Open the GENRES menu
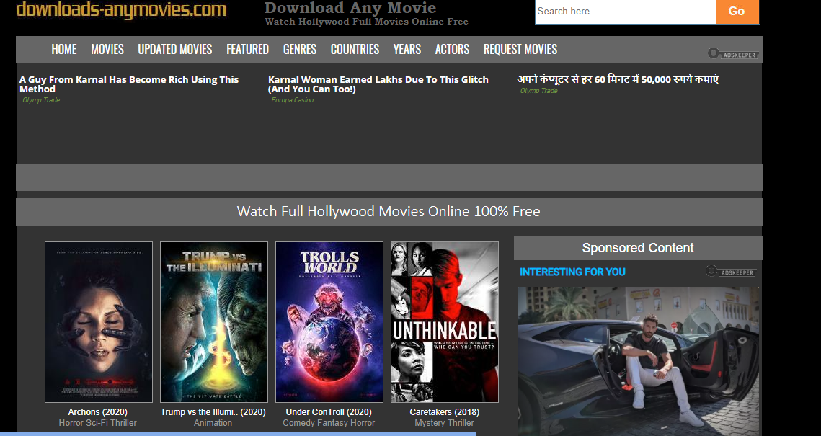This screenshot has height=436, width=821. 300,49
